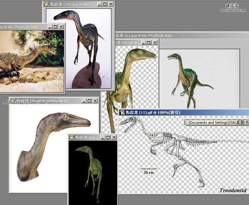Close the sandy dinosaur photo window
This screenshot has width=249, height=205.
[61, 27]
